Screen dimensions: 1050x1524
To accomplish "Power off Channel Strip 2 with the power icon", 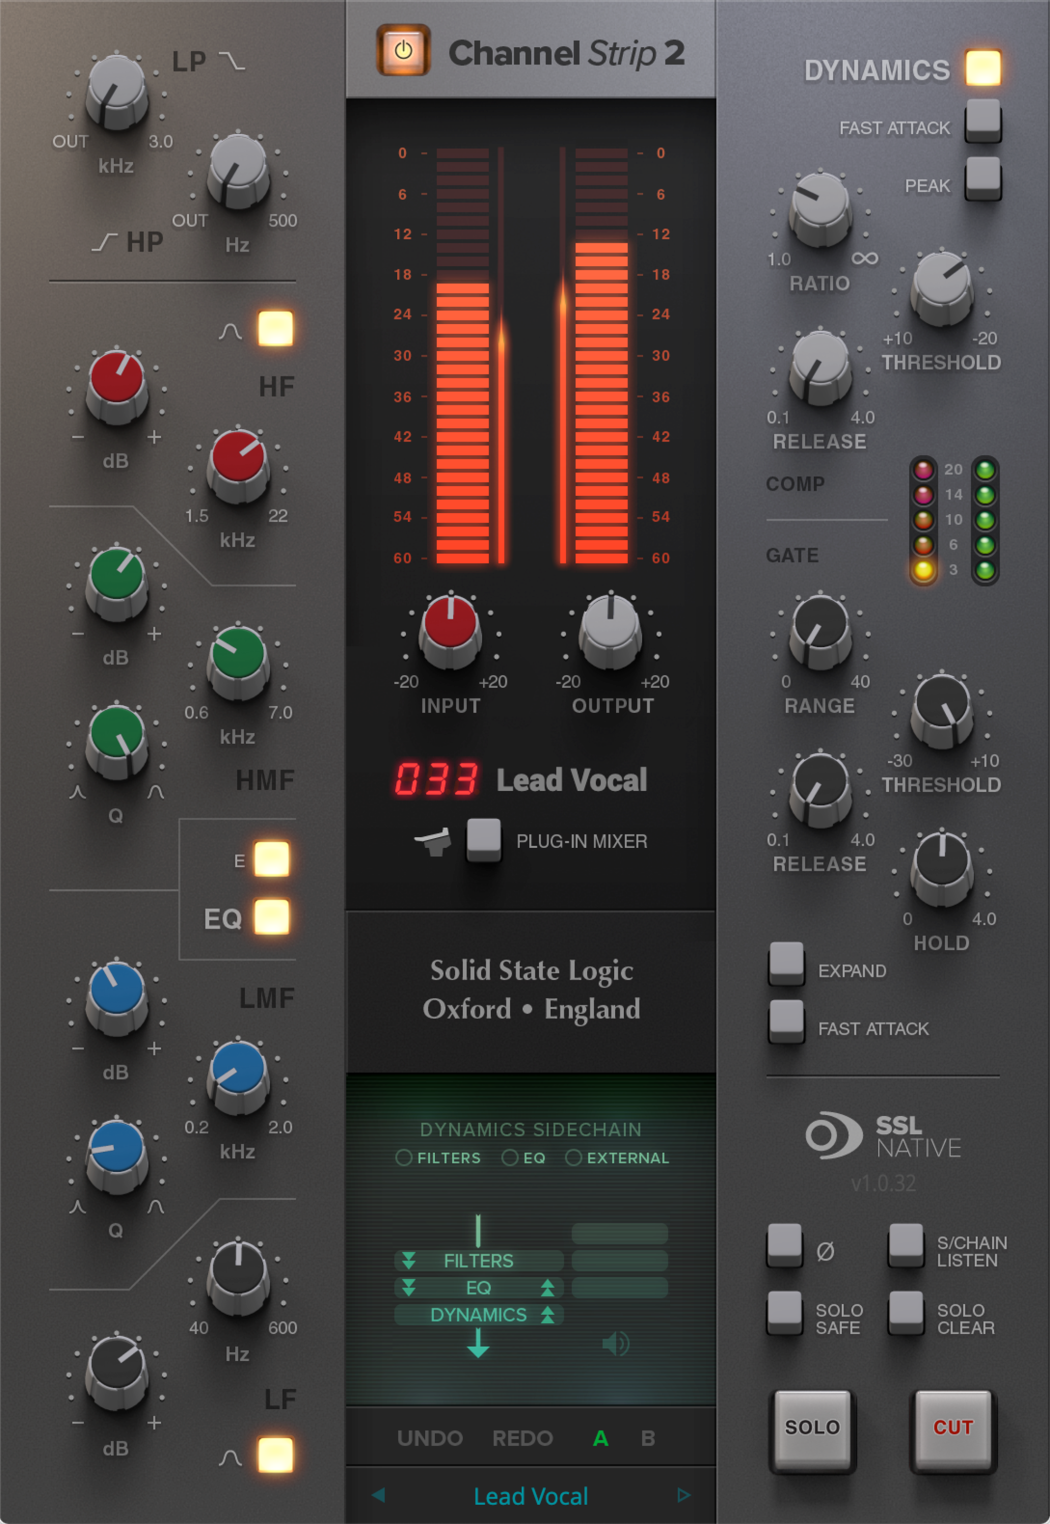I will point(404,49).
